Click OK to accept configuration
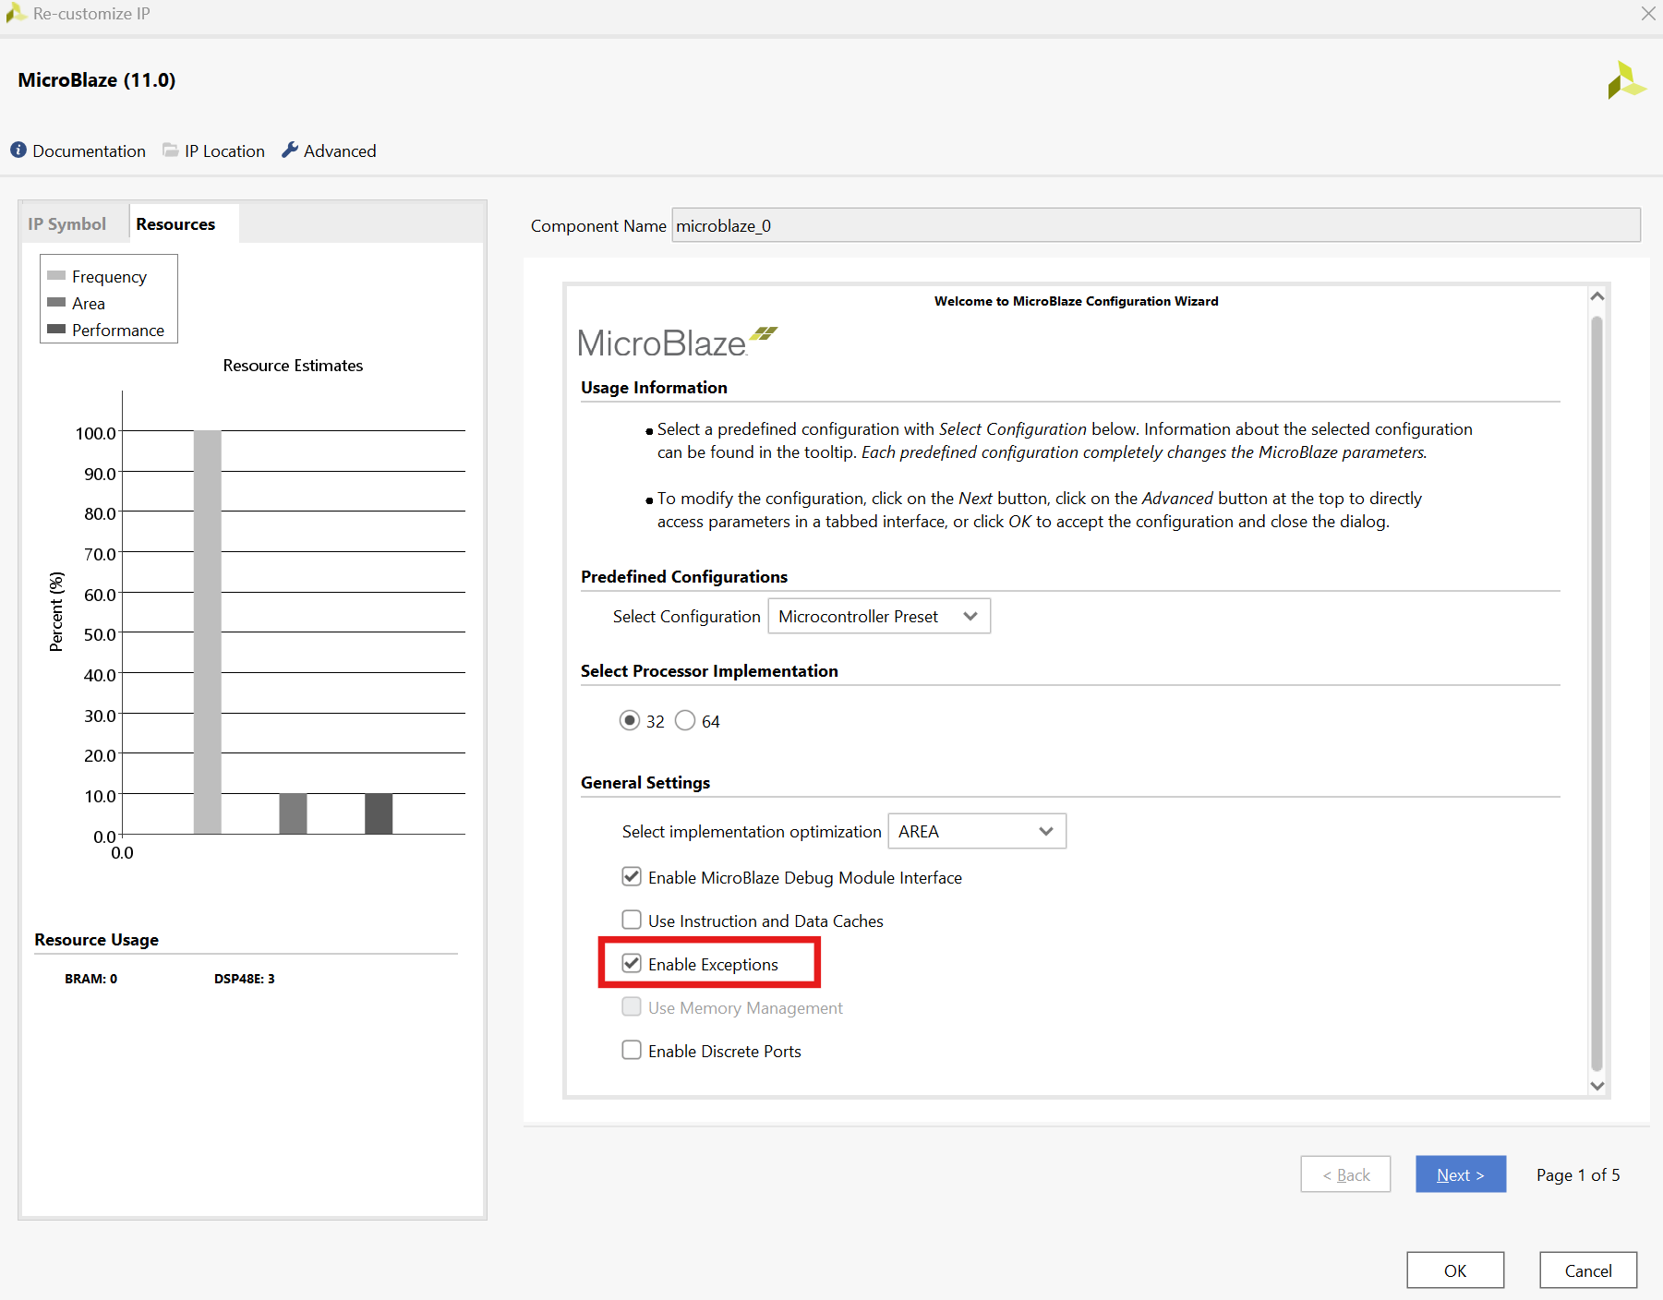1663x1300 pixels. point(1455,1270)
